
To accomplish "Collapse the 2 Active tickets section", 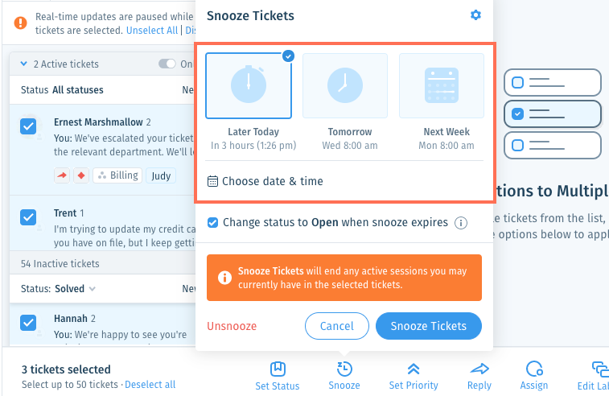I will pyautogui.click(x=23, y=64).
